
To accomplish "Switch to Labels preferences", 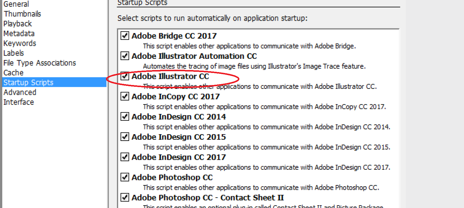I will [14, 53].
